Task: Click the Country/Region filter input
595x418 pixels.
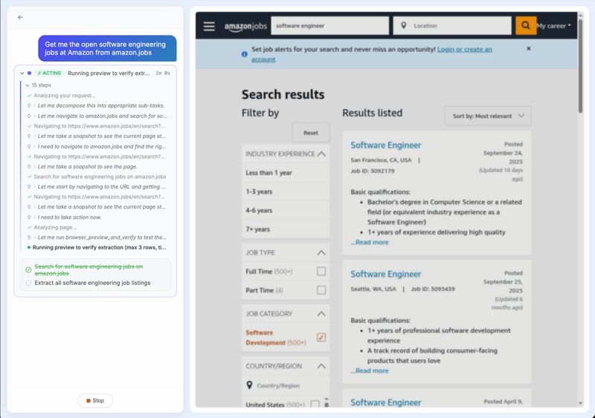Action: click(x=286, y=385)
